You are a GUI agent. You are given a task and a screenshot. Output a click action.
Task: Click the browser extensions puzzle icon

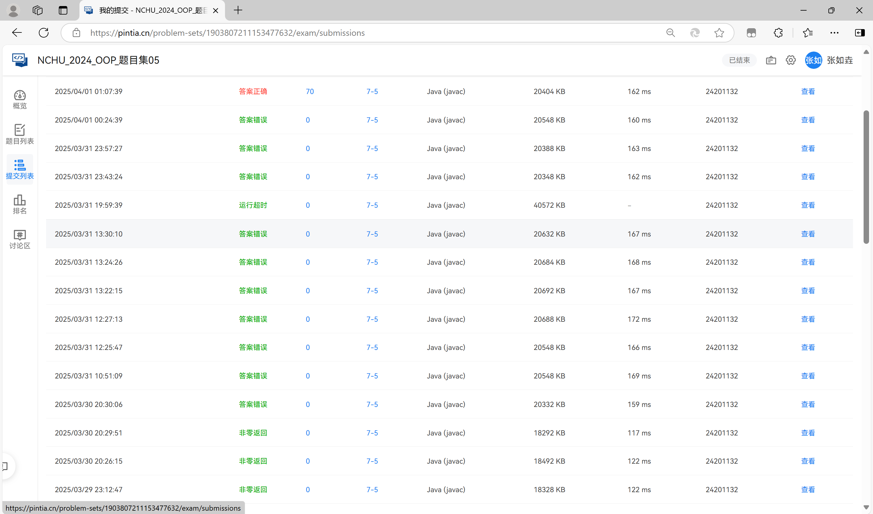pos(778,33)
